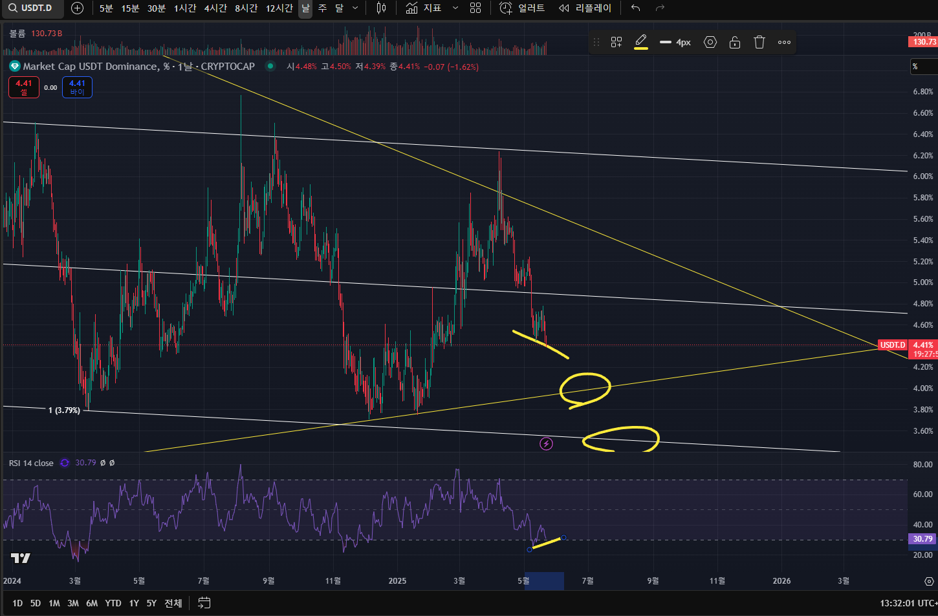Switch to the 8시간 interval
This screenshot has height=616, width=938.
(x=246, y=8)
